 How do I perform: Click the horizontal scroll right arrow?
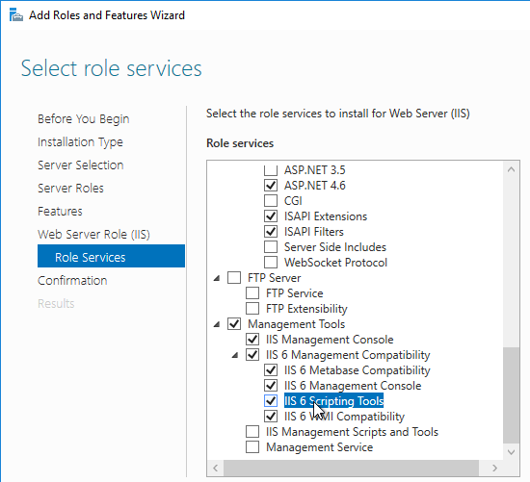tap(494, 468)
